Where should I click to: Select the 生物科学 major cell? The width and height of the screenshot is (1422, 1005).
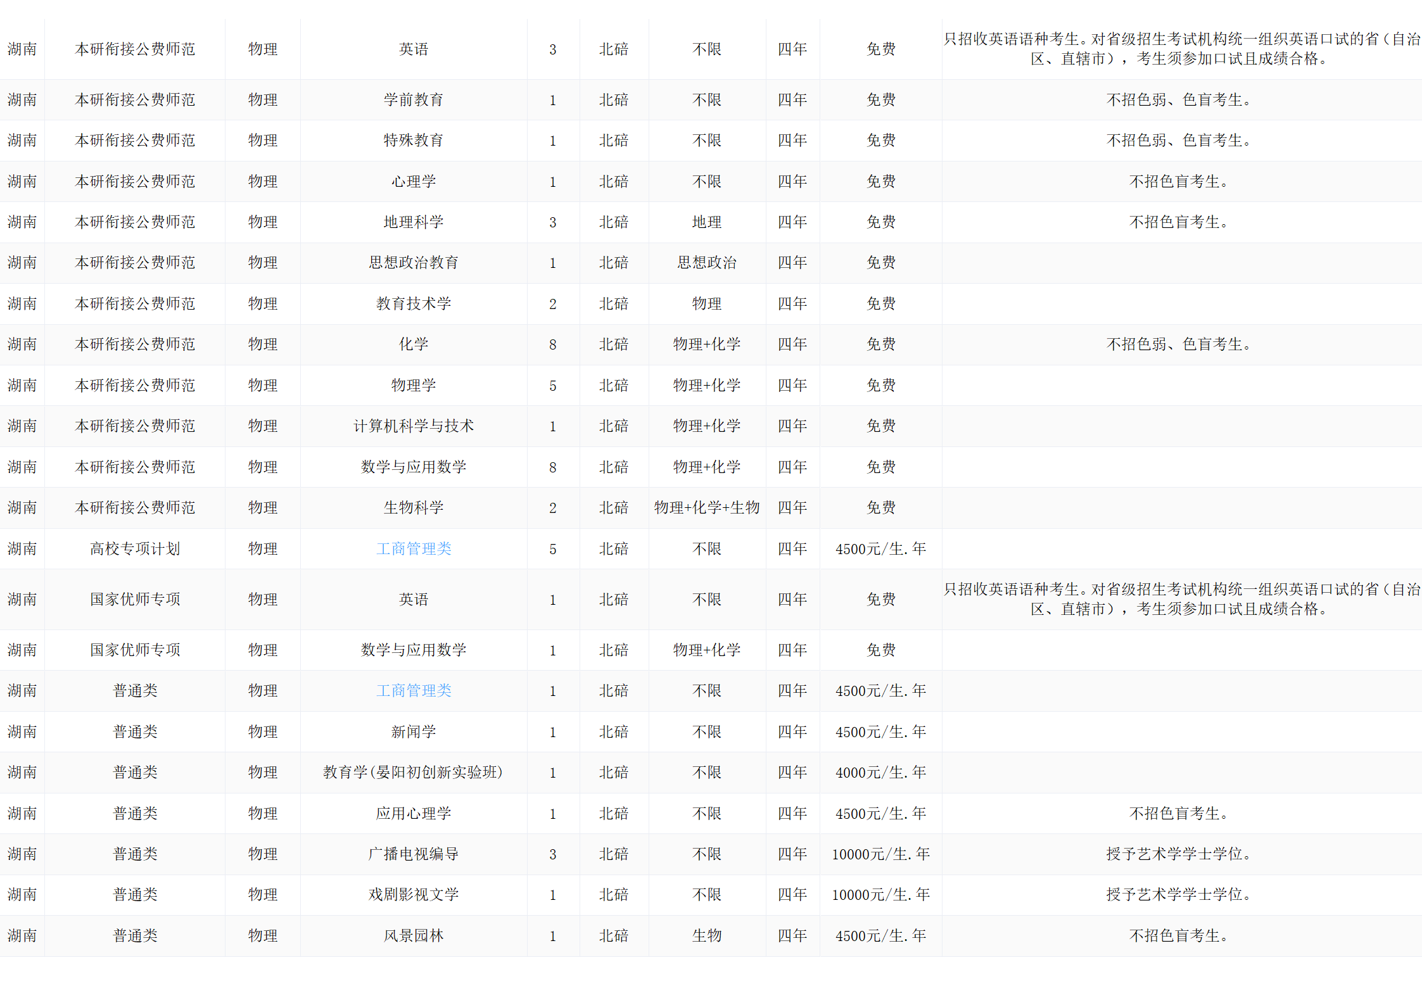coord(414,507)
